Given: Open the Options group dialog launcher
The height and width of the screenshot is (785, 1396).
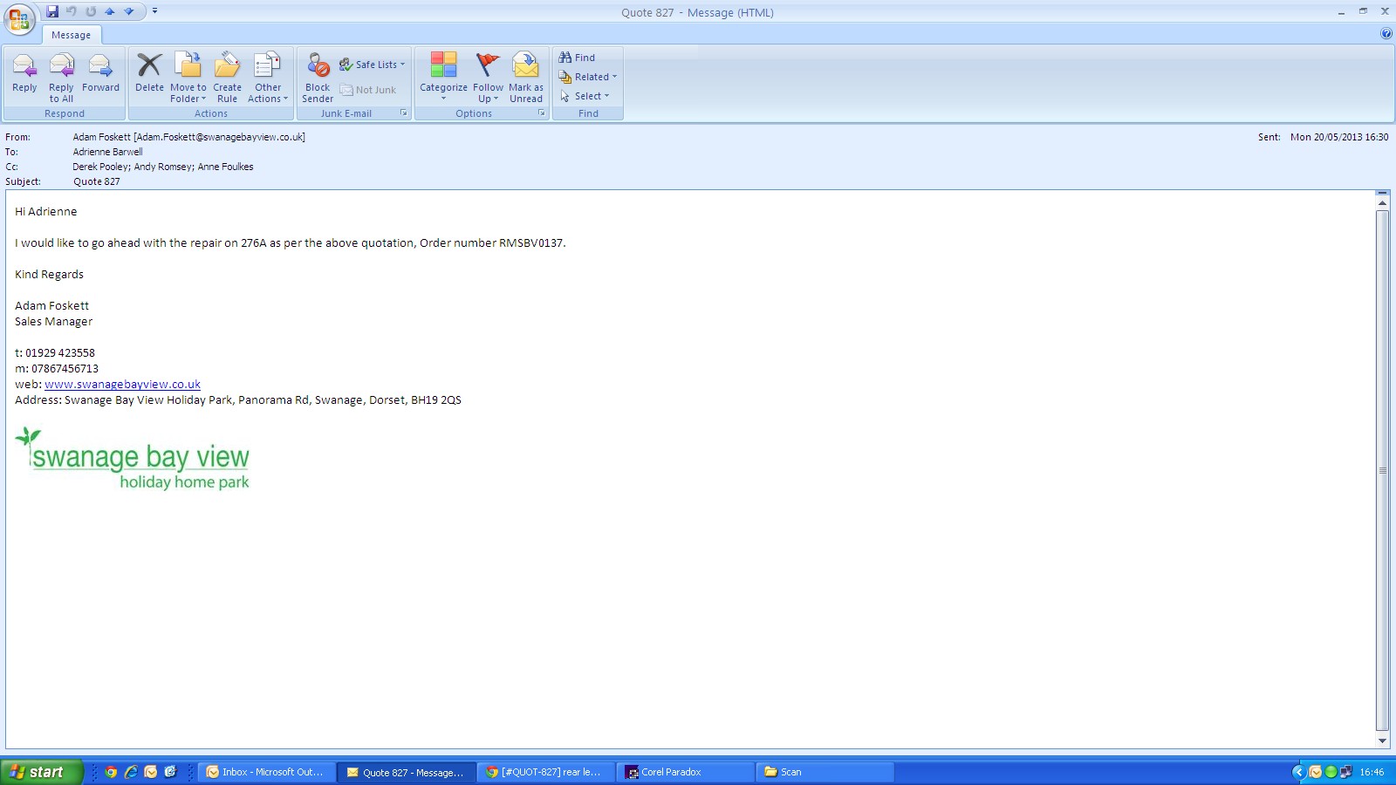Looking at the screenshot, I should coord(541,113).
